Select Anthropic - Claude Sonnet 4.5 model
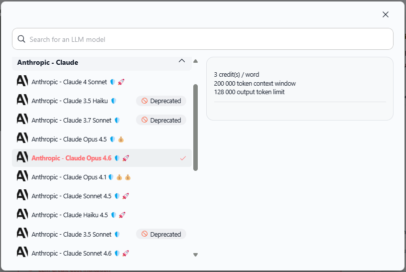The height and width of the screenshot is (272, 406). [71, 196]
